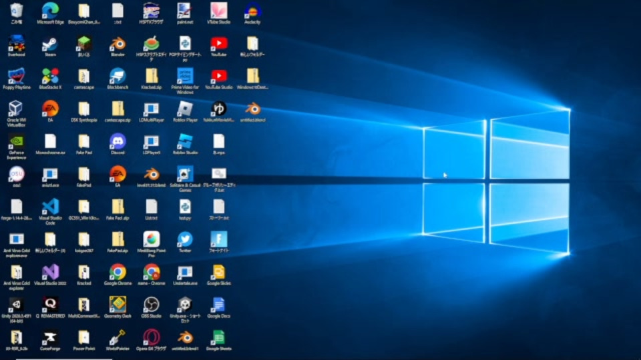Select the Poppy Playtime icon
This screenshot has width=641, height=360.
(x=16, y=76)
